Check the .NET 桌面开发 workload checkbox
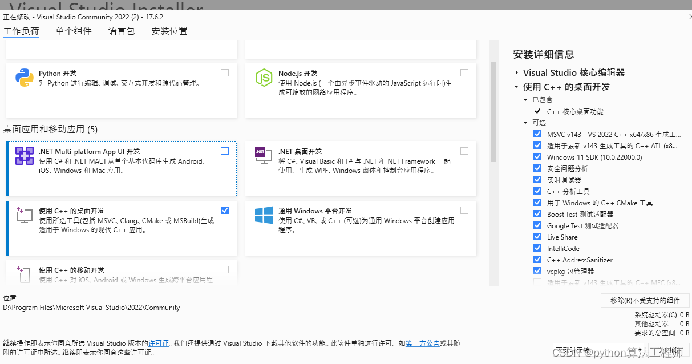 pyautogui.click(x=464, y=151)
